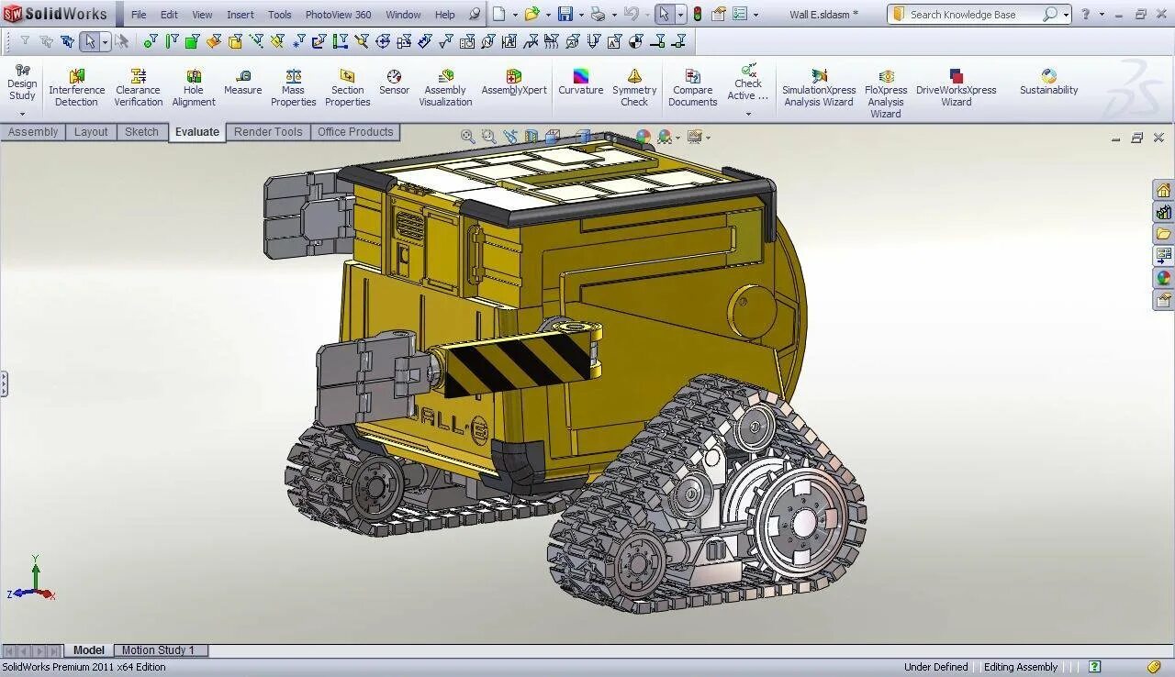Open the File Explorer pane

tap(1164, 234)
